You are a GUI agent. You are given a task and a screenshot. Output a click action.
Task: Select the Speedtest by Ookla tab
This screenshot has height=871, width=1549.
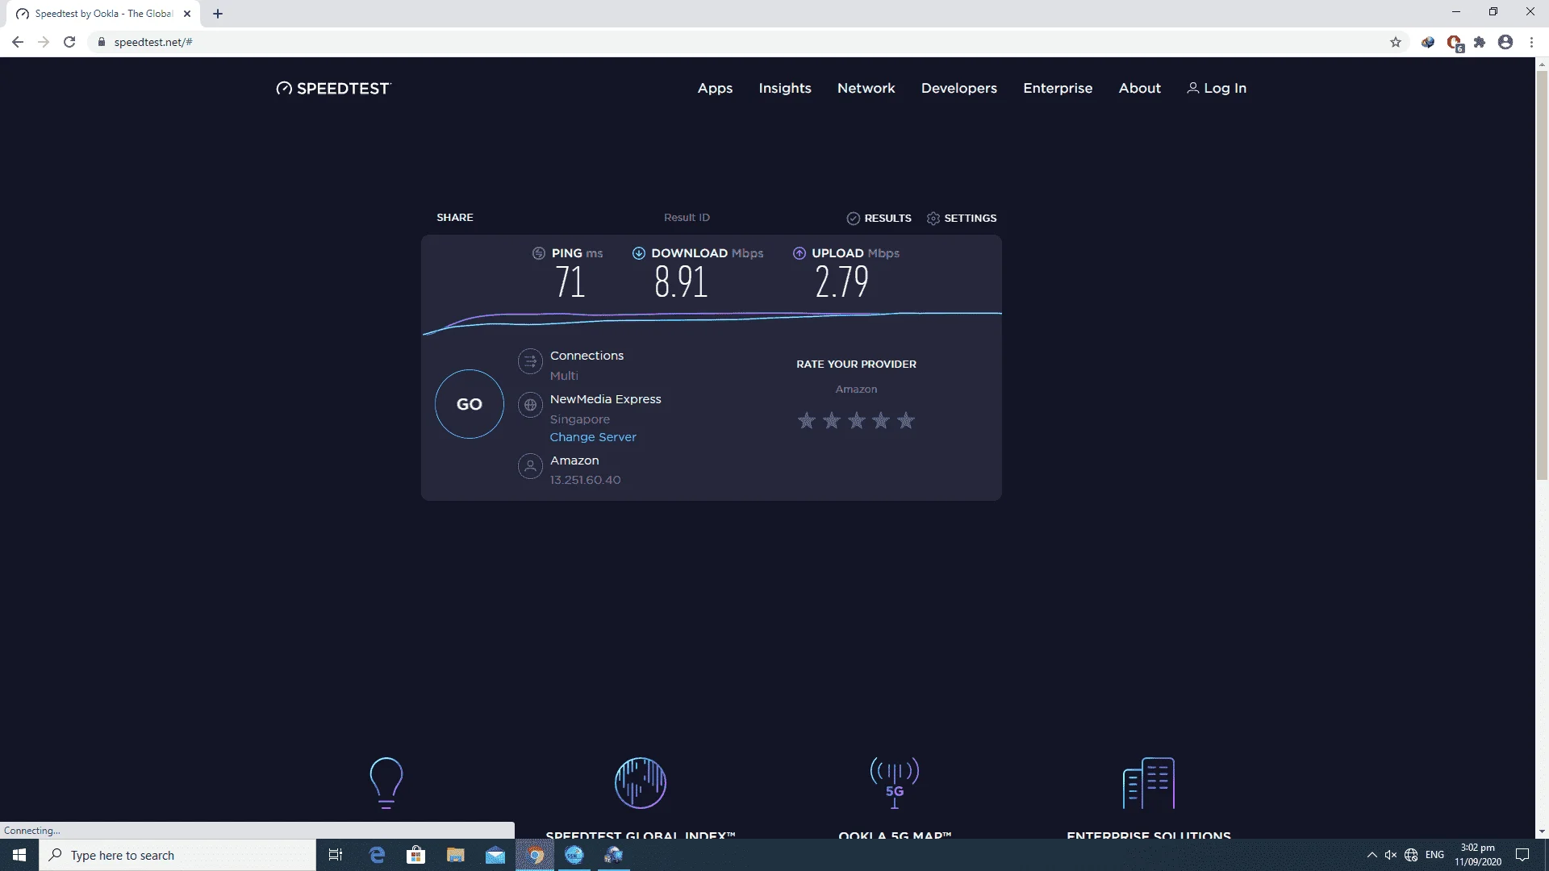tap(103, 14)
